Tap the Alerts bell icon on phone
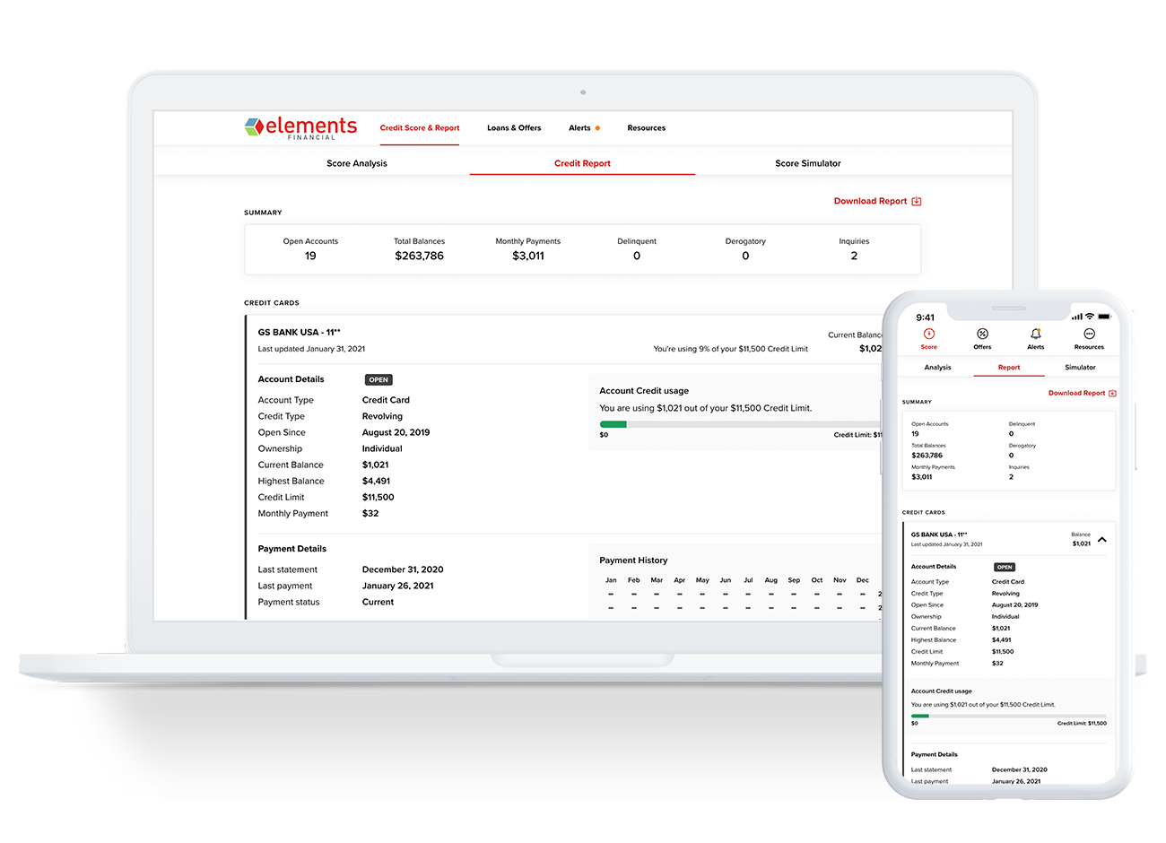This screenshot has height=843, width=1166. click(x=1036, y=335)
